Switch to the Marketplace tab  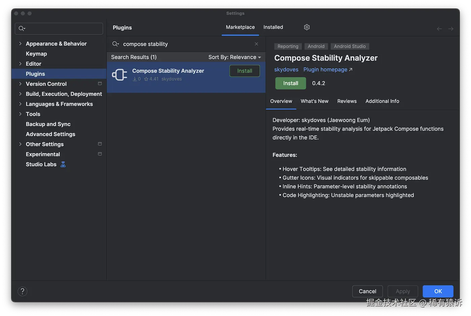pos(240,27)
